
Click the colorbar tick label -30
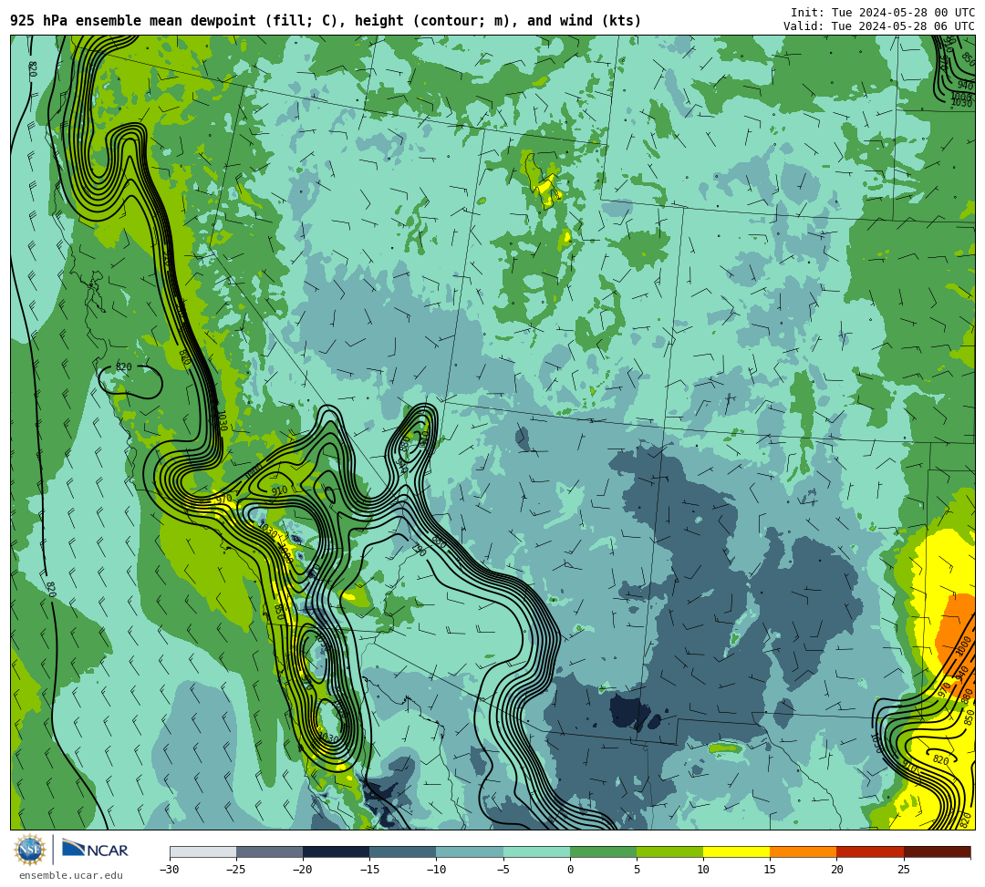click(x=170, y=870)
